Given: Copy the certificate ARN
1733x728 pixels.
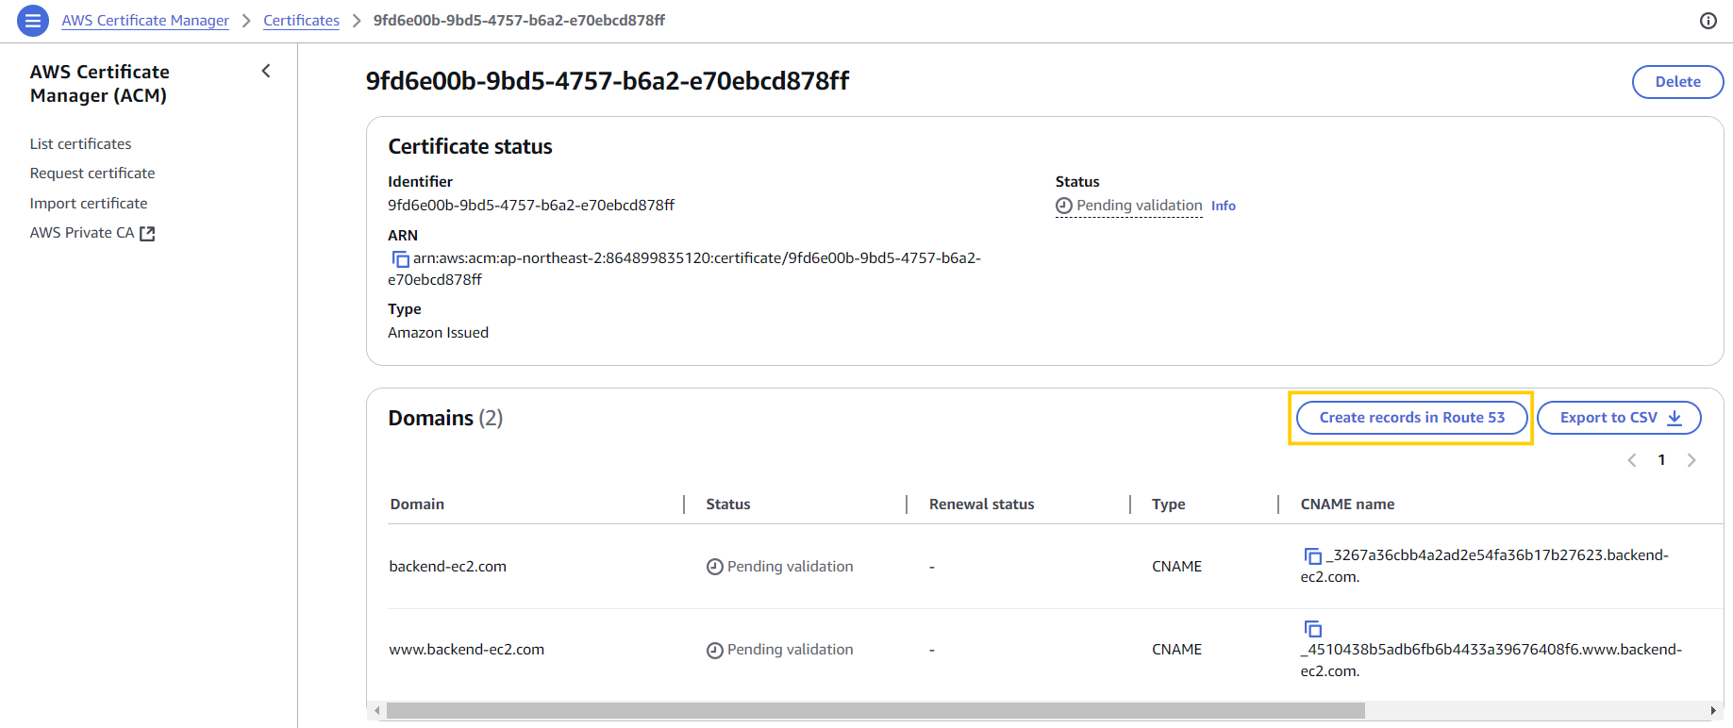Looking at the screenshot, I should click(x=400, y=258).
